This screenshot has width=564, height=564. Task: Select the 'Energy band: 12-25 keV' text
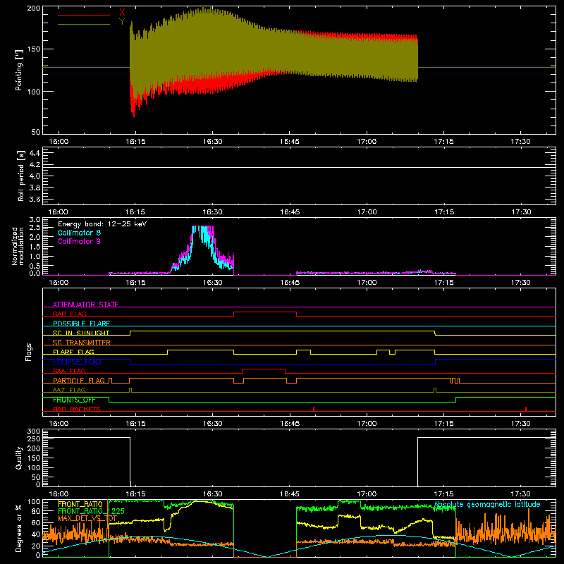pyautogui.click(x=102, y=224)
